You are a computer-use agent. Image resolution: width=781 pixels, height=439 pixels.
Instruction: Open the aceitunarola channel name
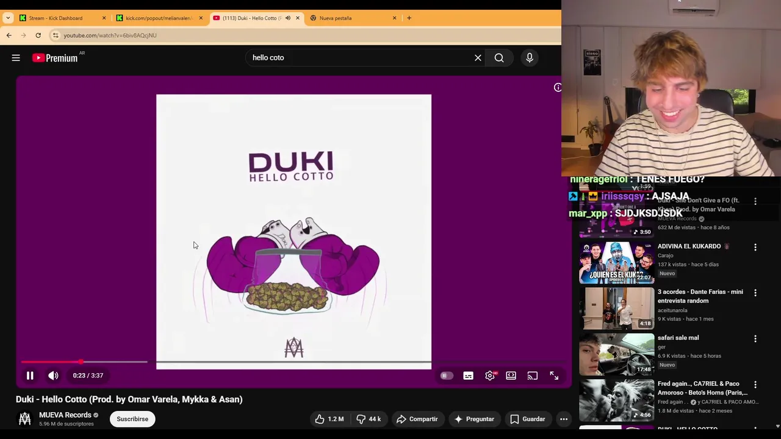point(672,310)
